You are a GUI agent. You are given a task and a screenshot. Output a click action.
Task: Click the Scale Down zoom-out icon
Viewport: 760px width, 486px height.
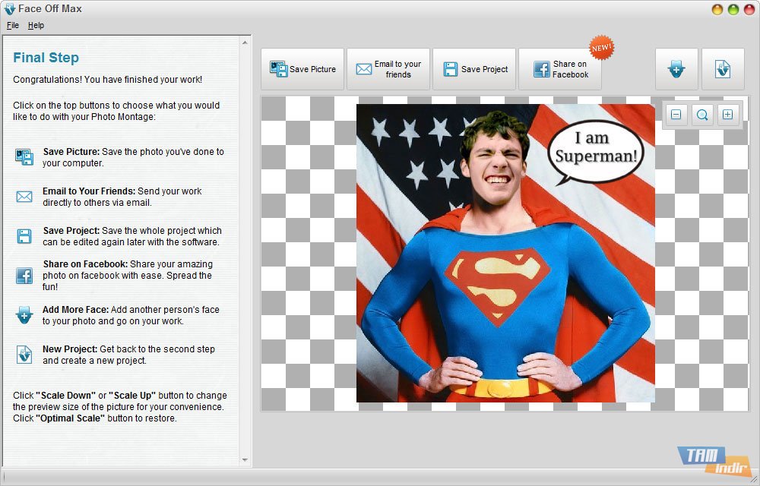(x=676, y=115)
